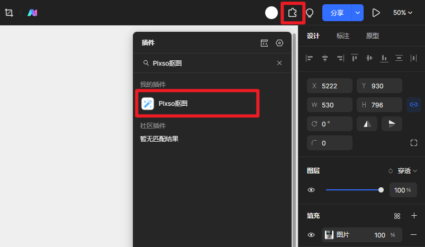
Task: Open the 图片 fill thumbnail
Action: click(x=329, y=235)
